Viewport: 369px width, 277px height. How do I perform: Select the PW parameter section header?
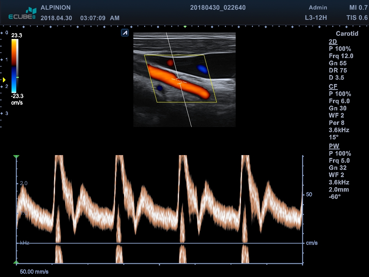pos(334,146)
